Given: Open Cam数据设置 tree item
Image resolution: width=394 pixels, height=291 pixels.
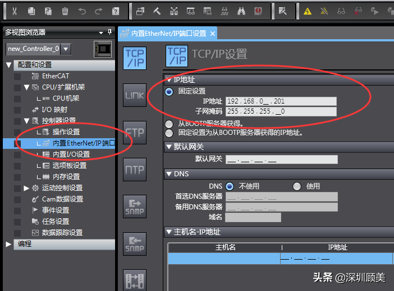Looking at the screenshot, I should 62,199.
